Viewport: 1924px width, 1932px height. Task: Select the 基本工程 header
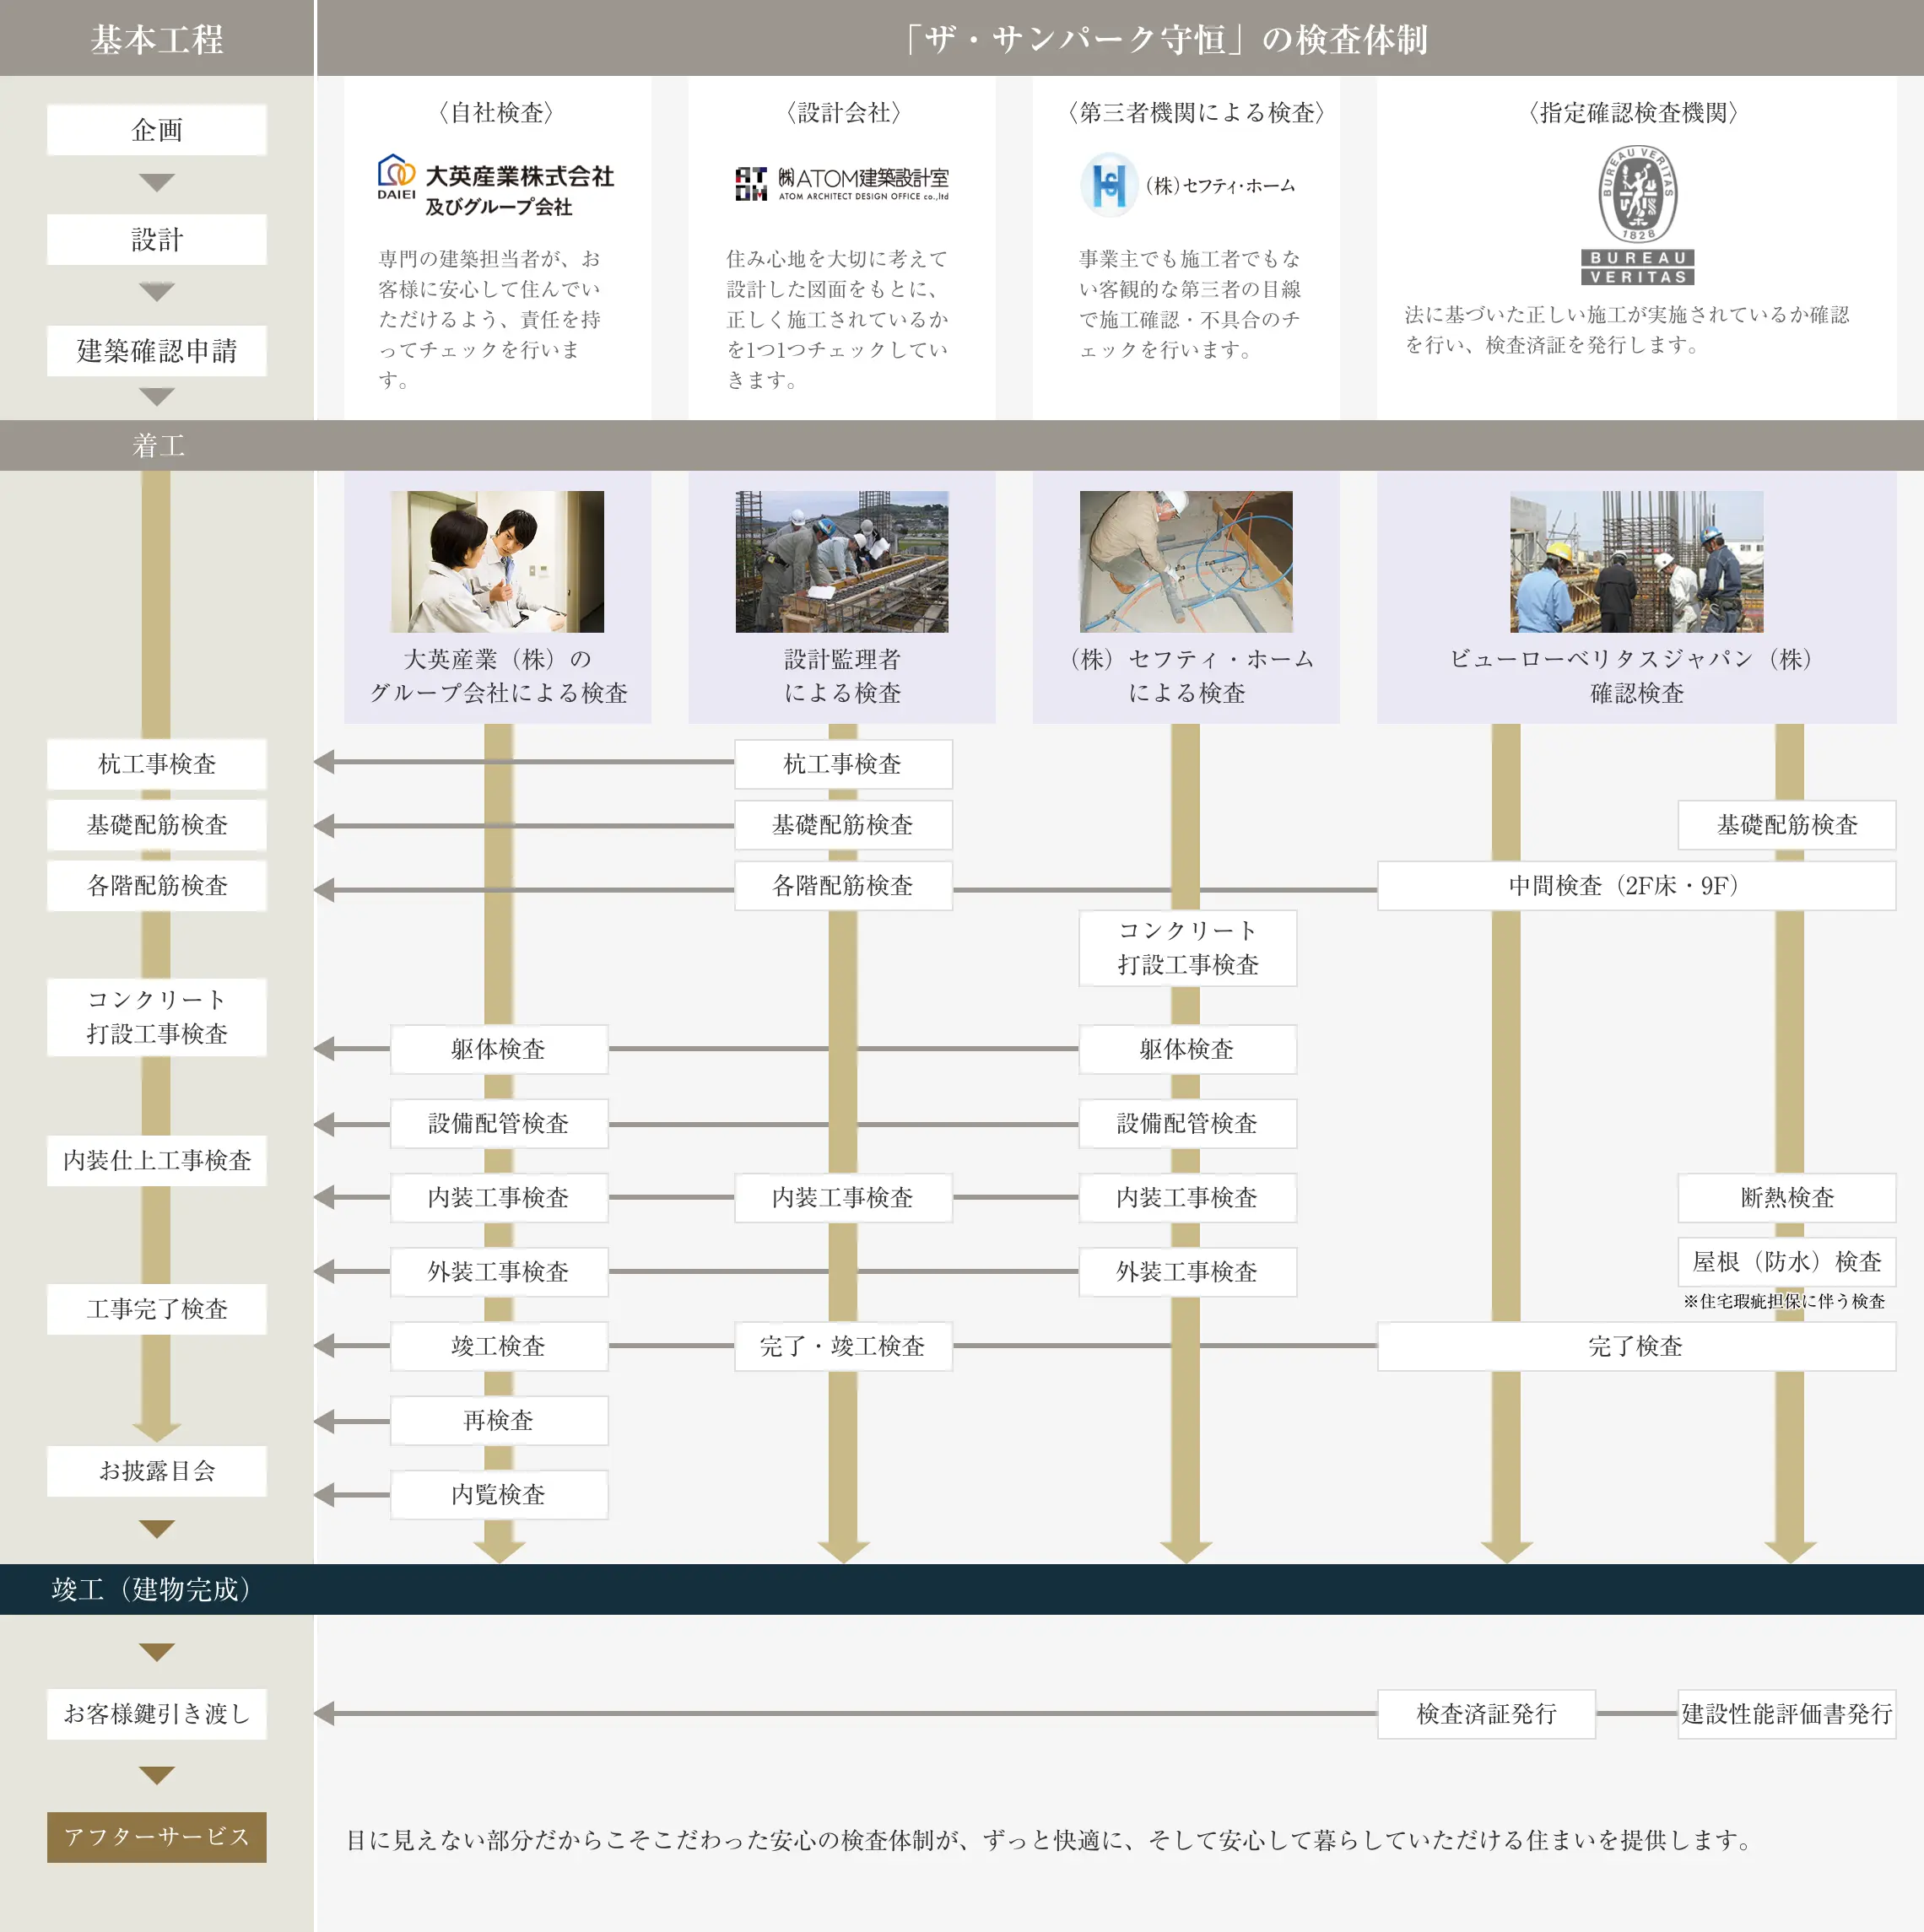pyautogui.click(x=157, y=38)
